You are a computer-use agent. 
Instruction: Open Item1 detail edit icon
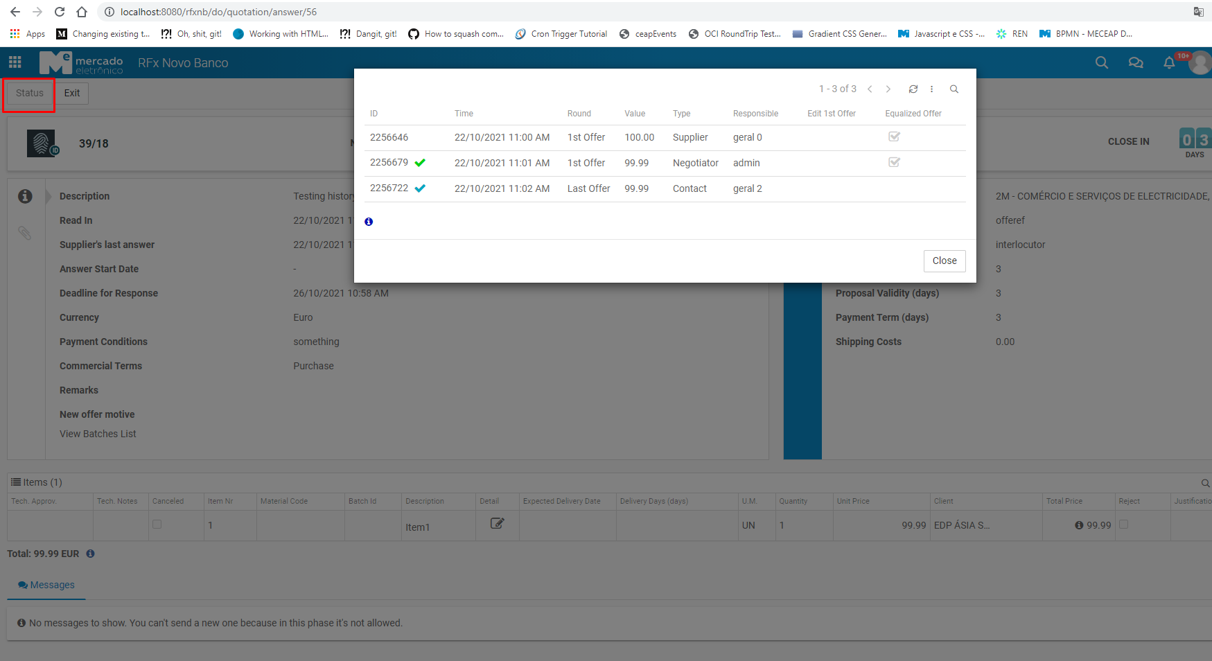[x=497, y=524]
